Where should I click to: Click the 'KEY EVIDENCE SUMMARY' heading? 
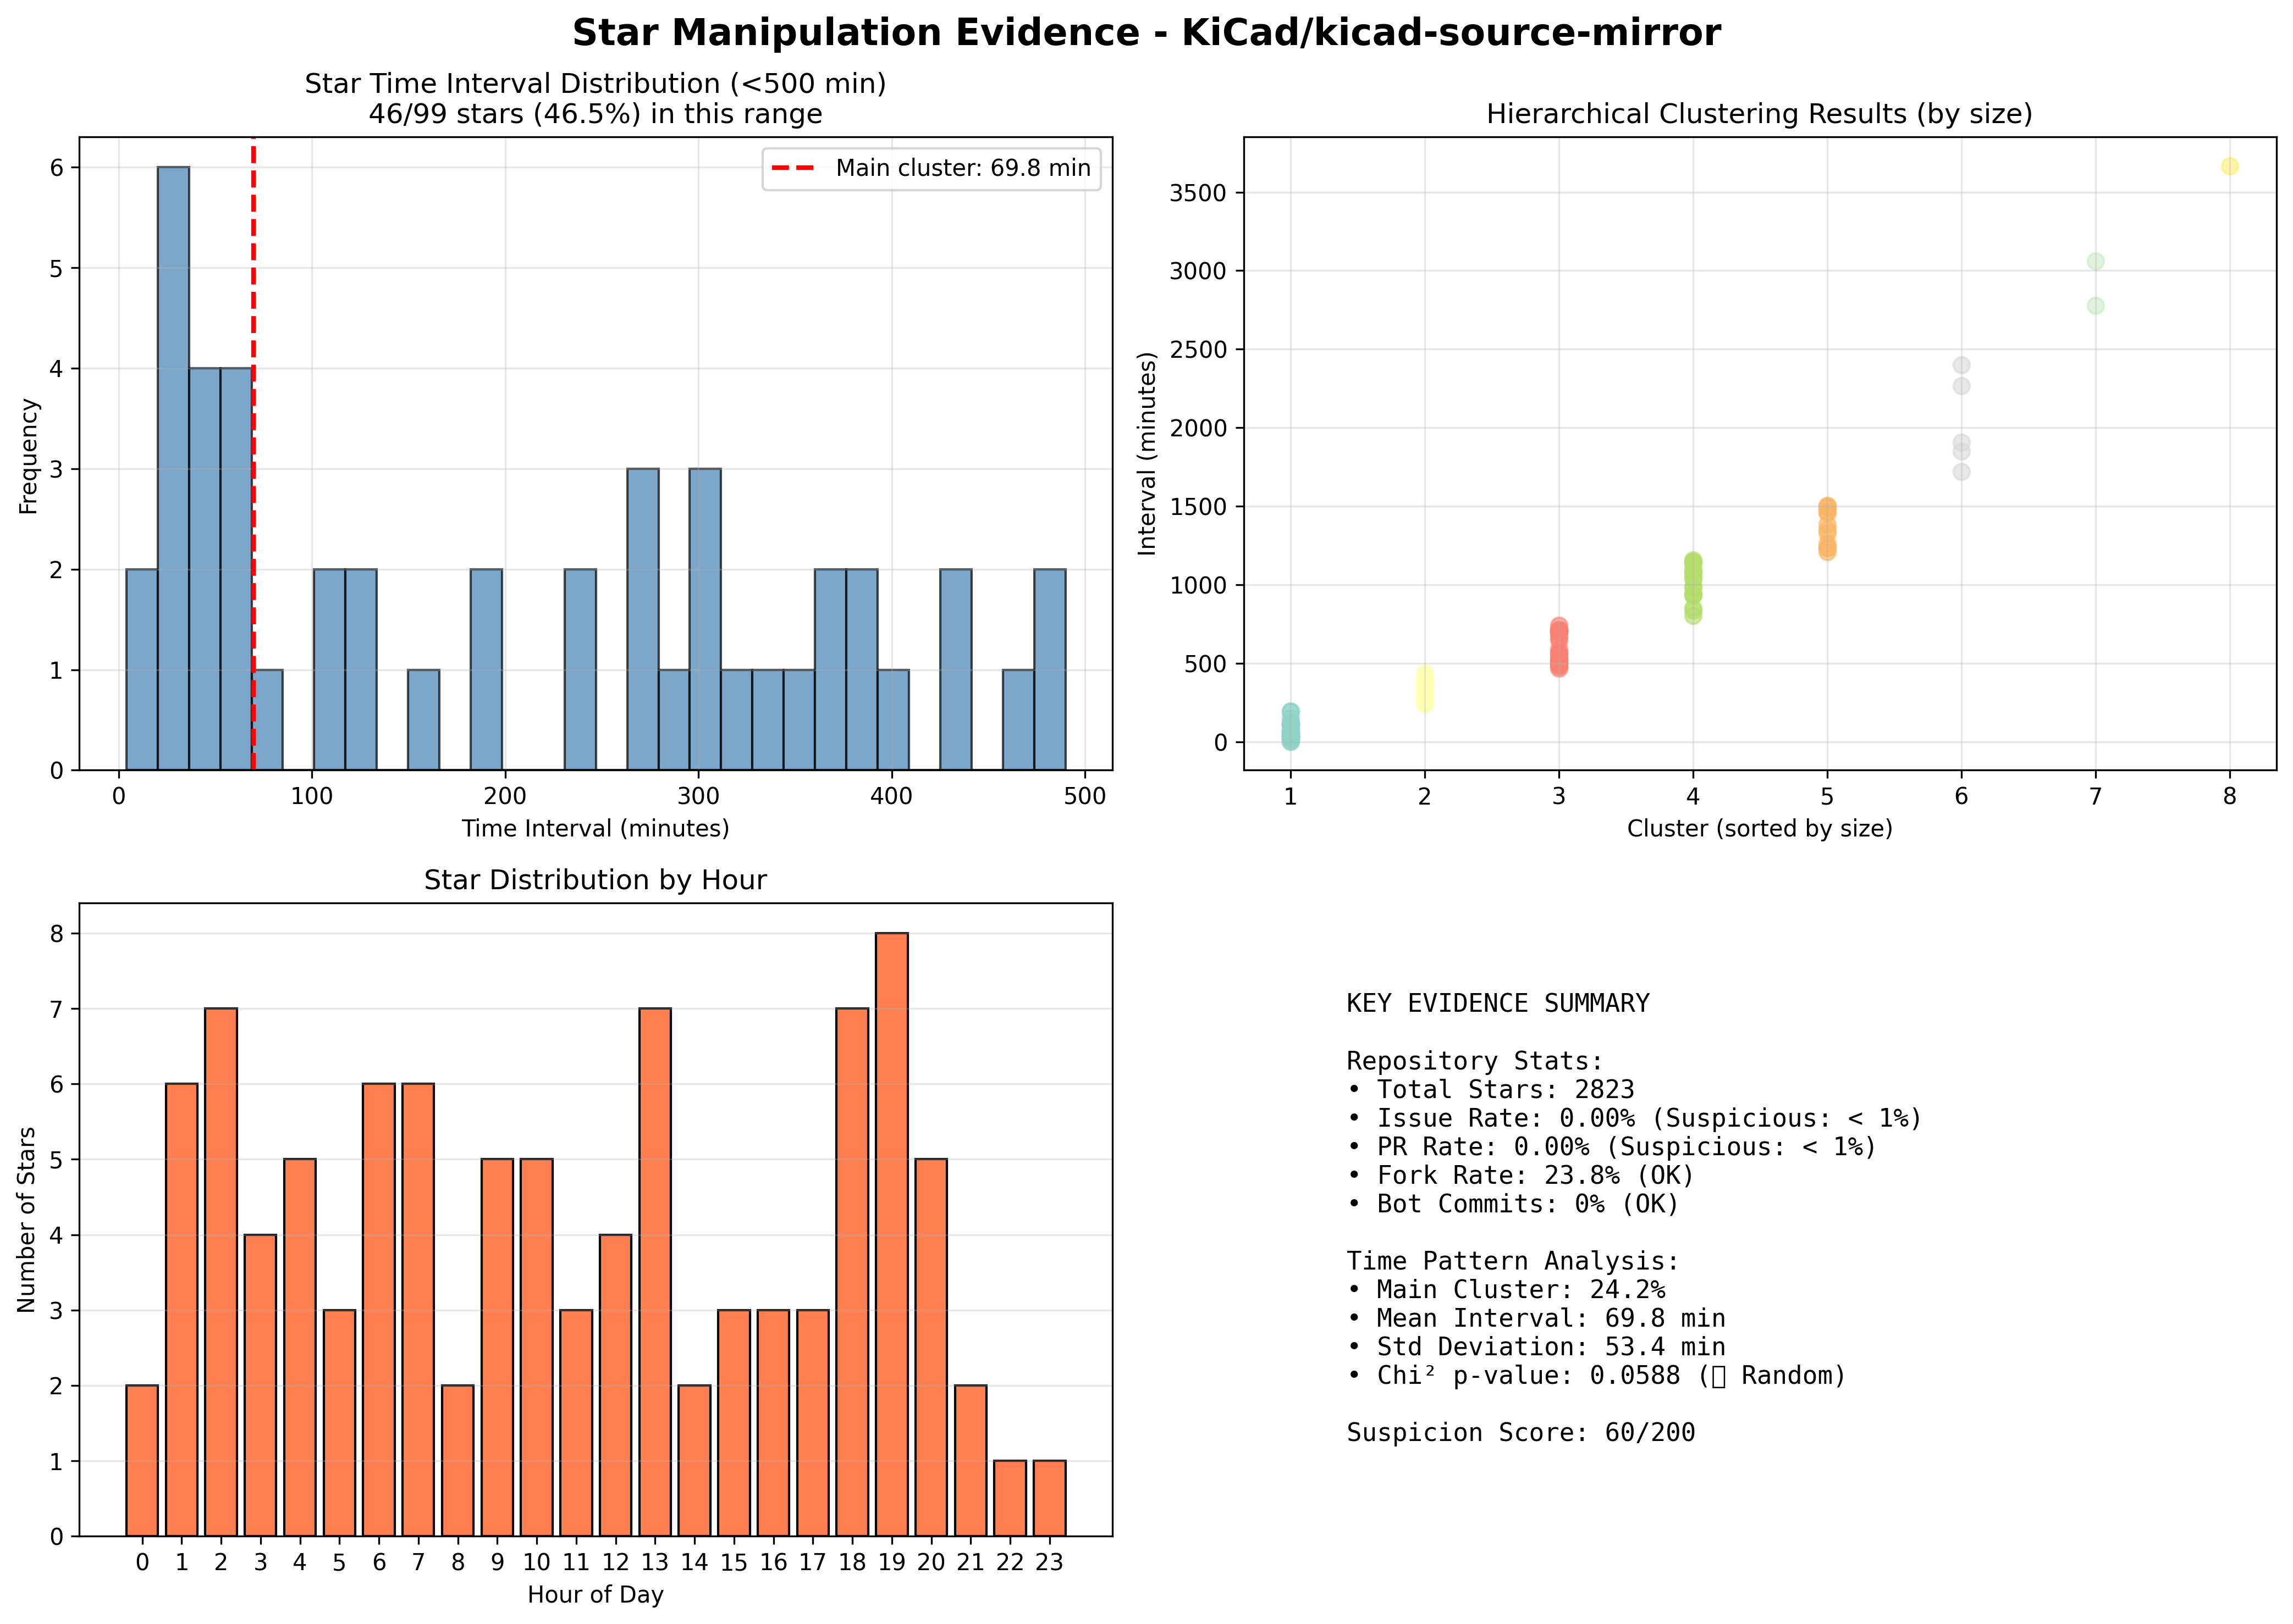coord(1498,1003)
